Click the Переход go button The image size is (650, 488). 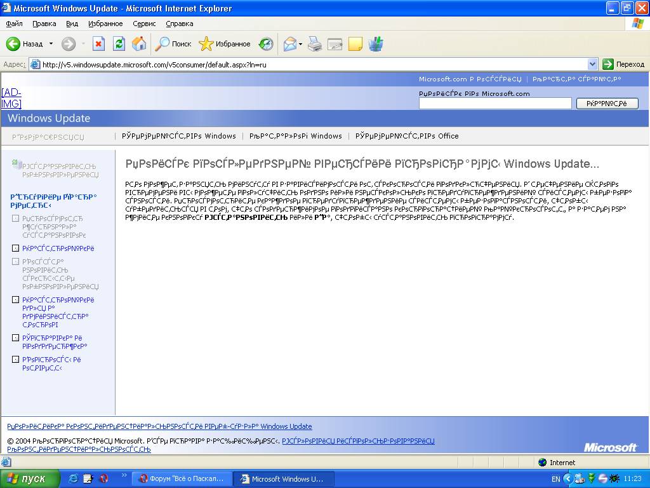(623, 64)
